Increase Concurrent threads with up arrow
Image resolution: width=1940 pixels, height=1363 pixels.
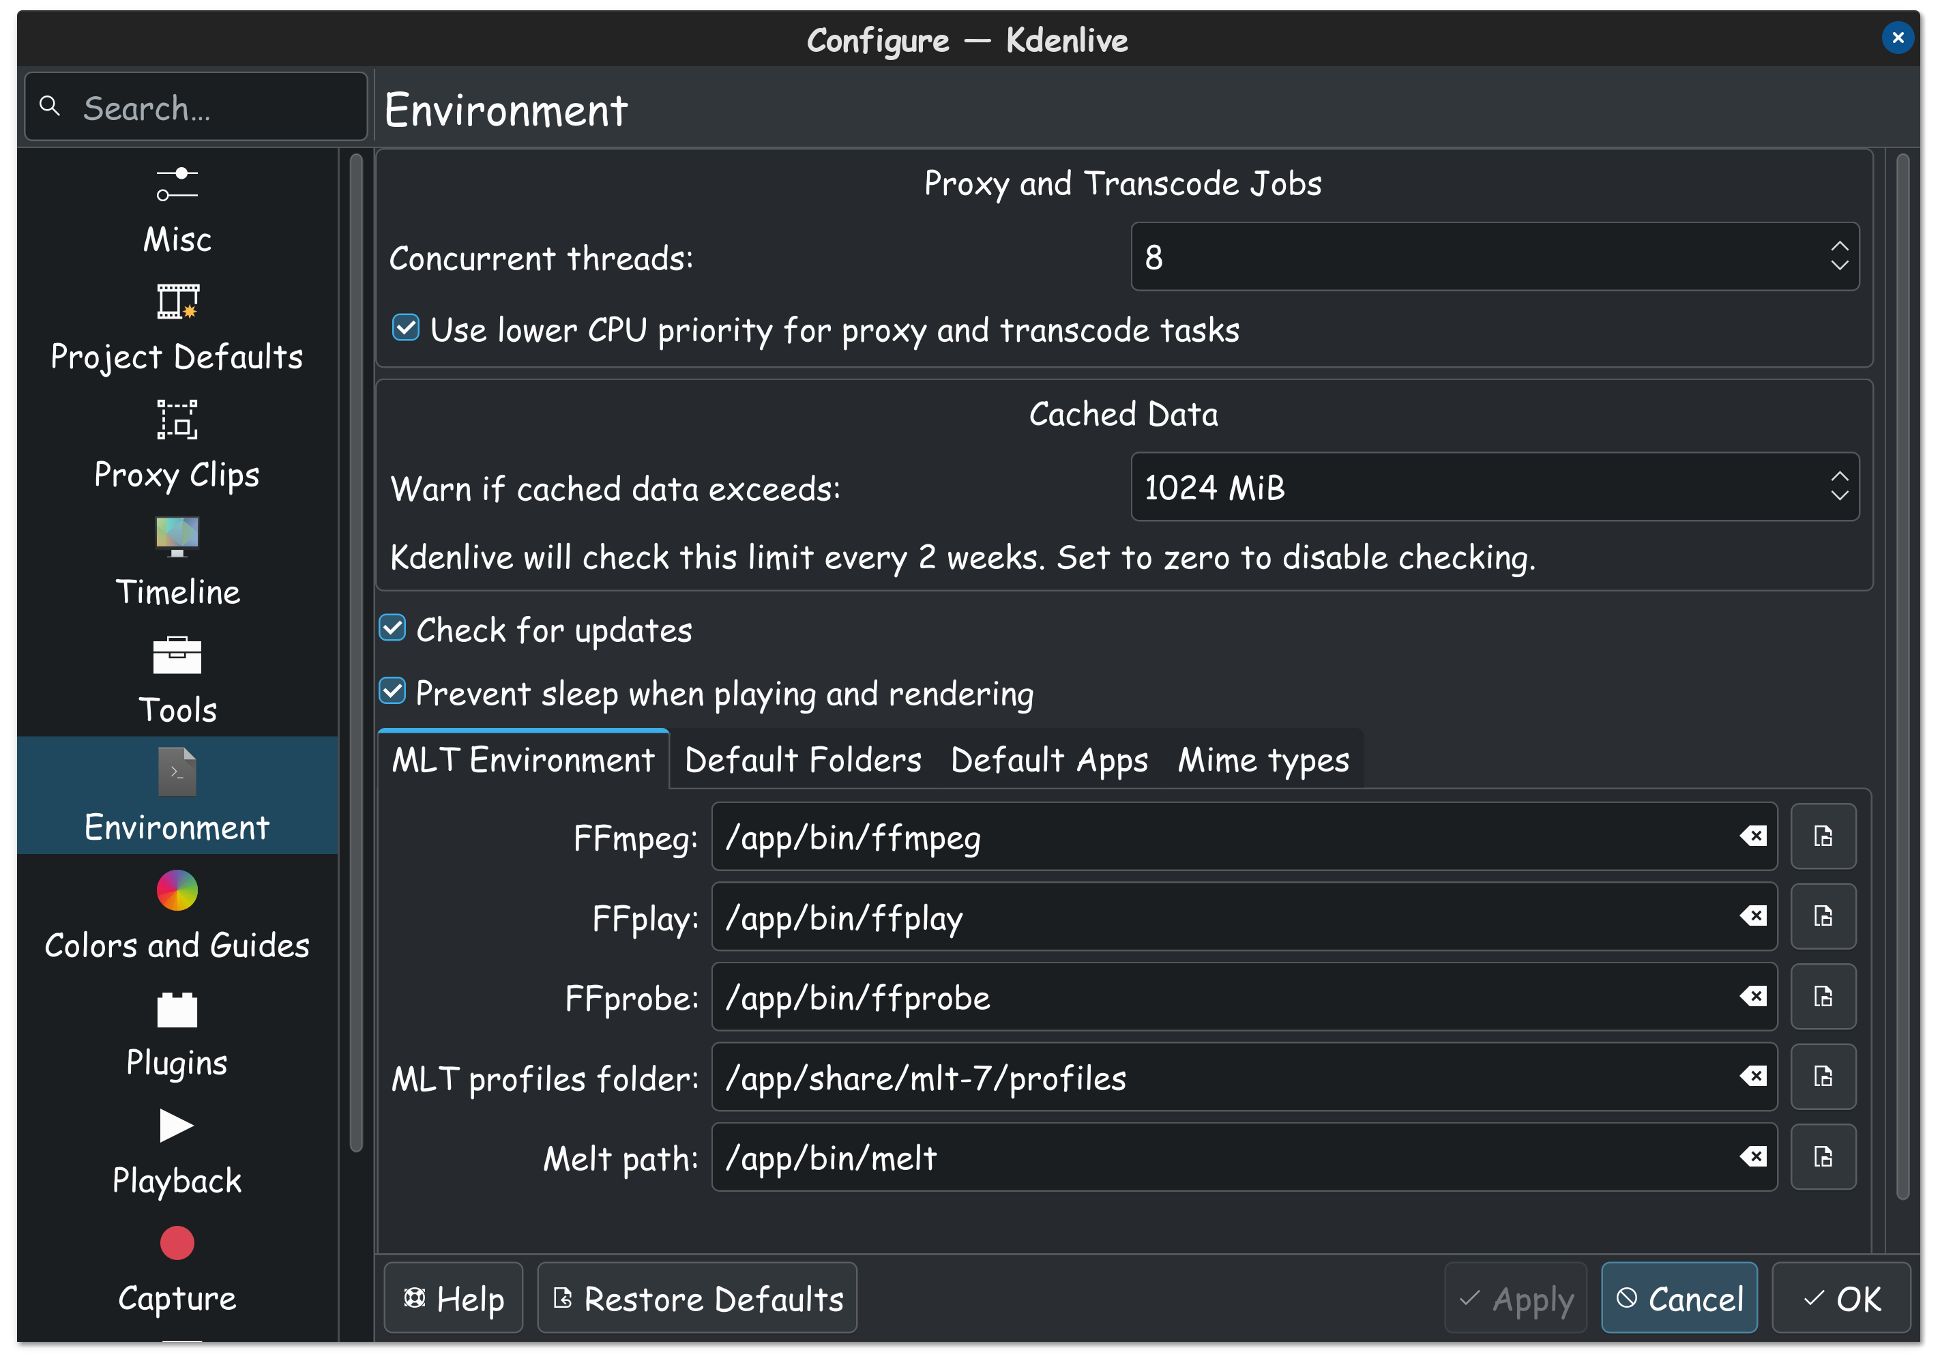[x=1840, y=246]
